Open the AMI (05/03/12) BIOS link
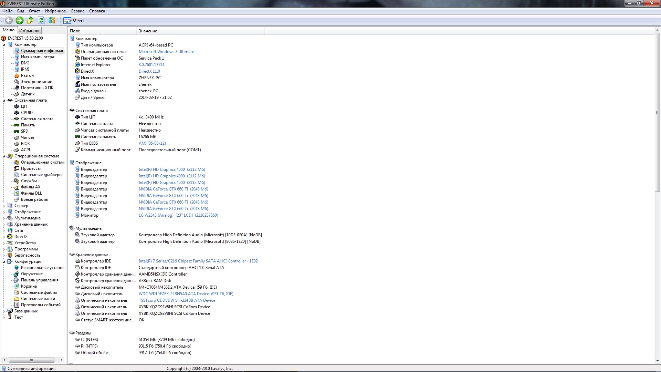This screenshot has width=661, height=372. pyautogui.click(x=152, y=143)
